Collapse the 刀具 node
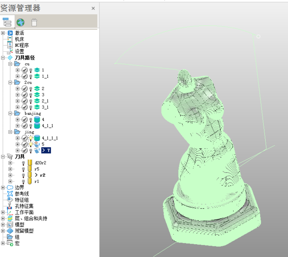The height and width of the screenshot is (257, 288). click(3, 157)
